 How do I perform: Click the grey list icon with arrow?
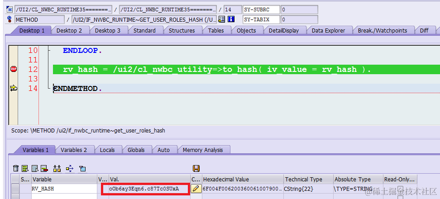tap(34, 168)
